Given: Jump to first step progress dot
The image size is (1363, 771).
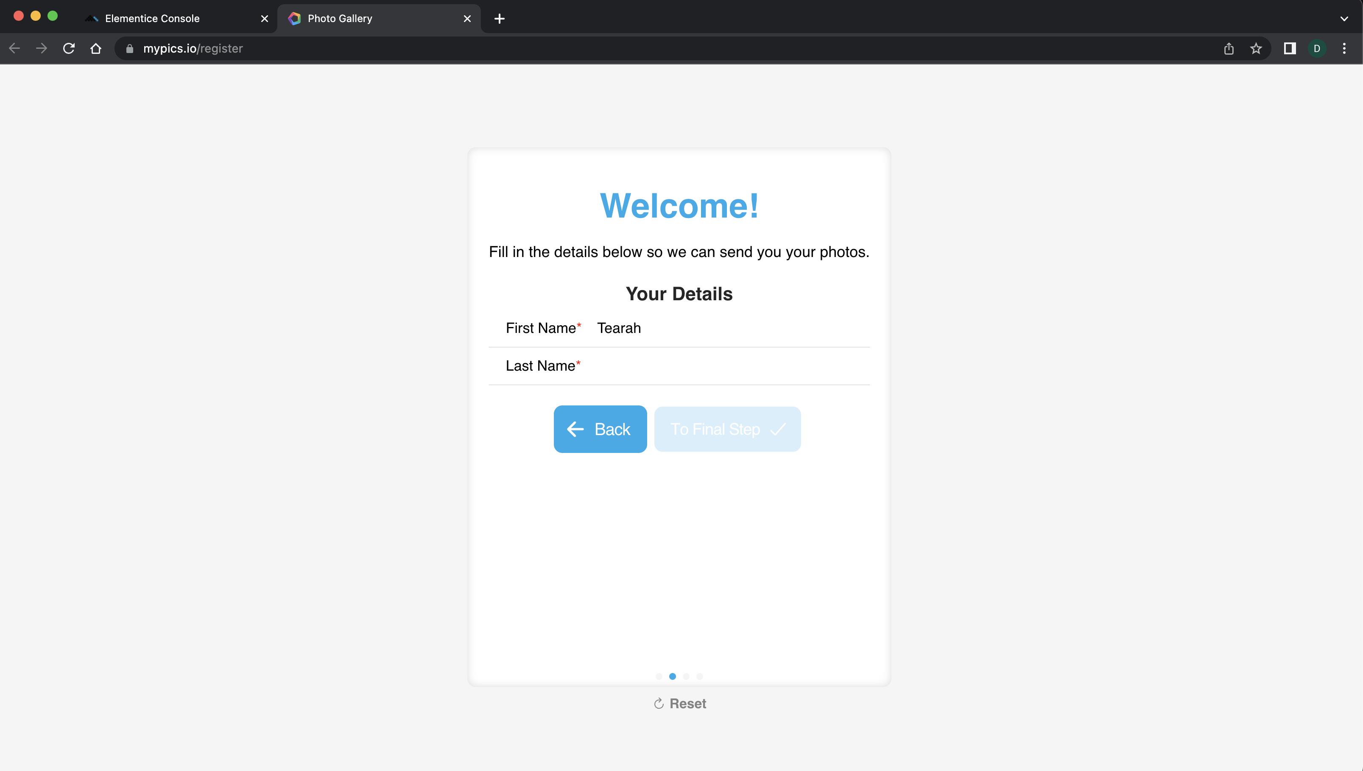Looking at the screenshot, I should pyautogui.click(x=659, y=676).
